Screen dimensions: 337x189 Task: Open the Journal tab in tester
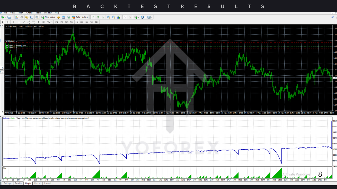pyautogui.click(x=47, y=183)
